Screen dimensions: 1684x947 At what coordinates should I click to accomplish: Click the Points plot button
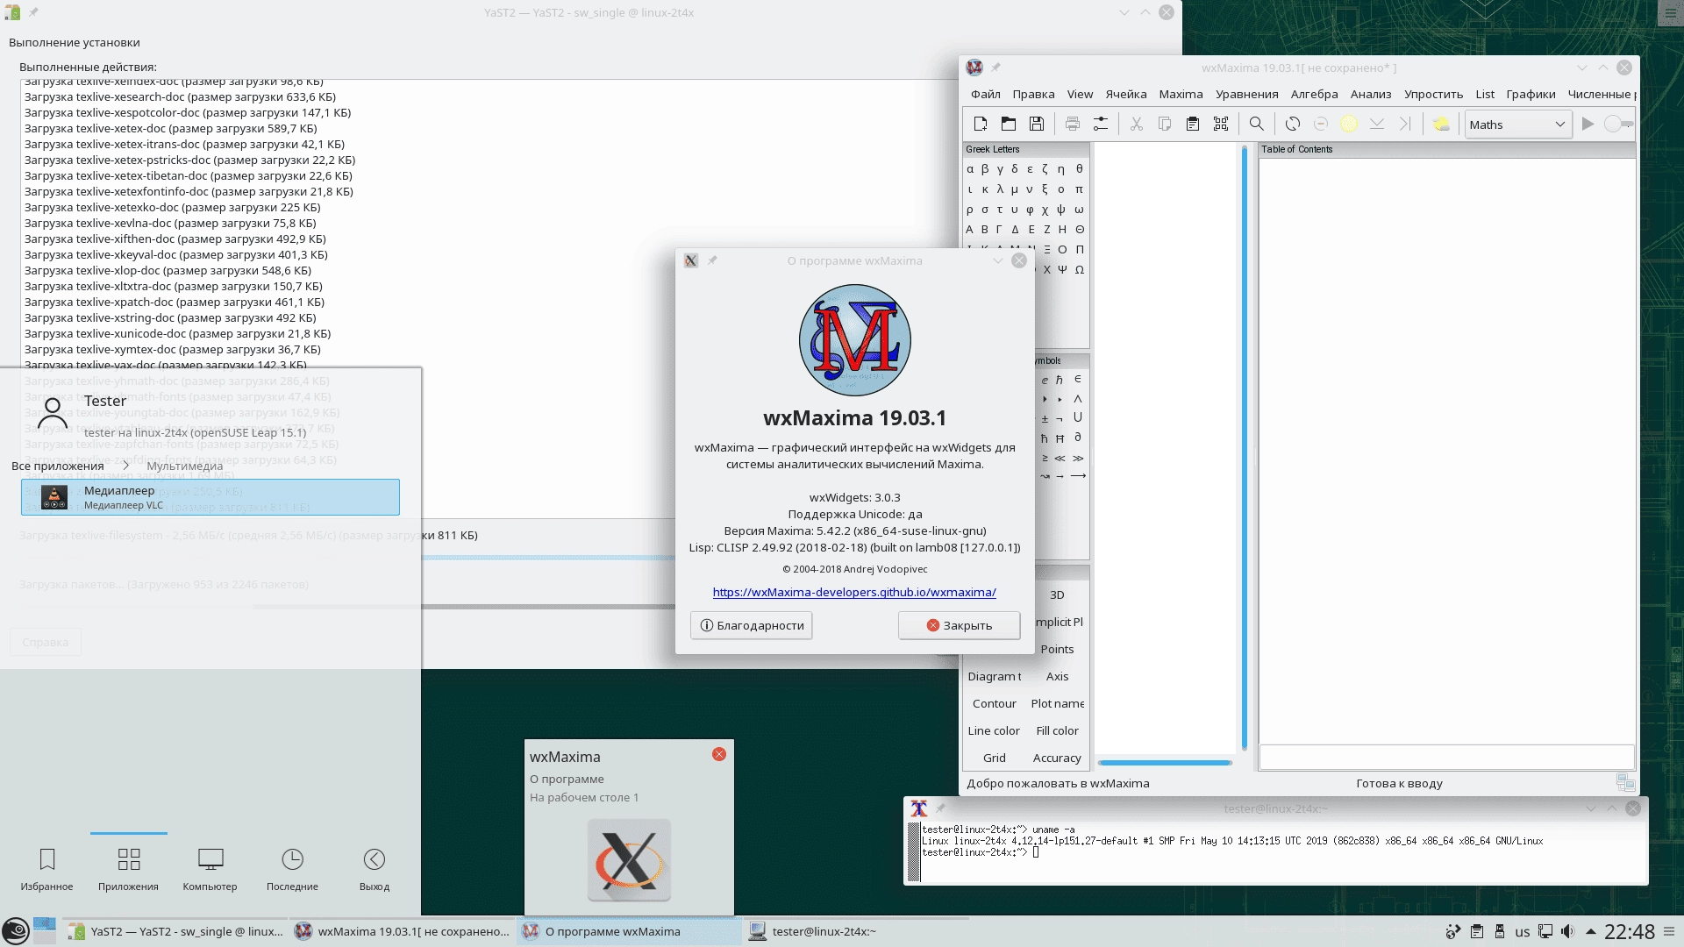1057,649
